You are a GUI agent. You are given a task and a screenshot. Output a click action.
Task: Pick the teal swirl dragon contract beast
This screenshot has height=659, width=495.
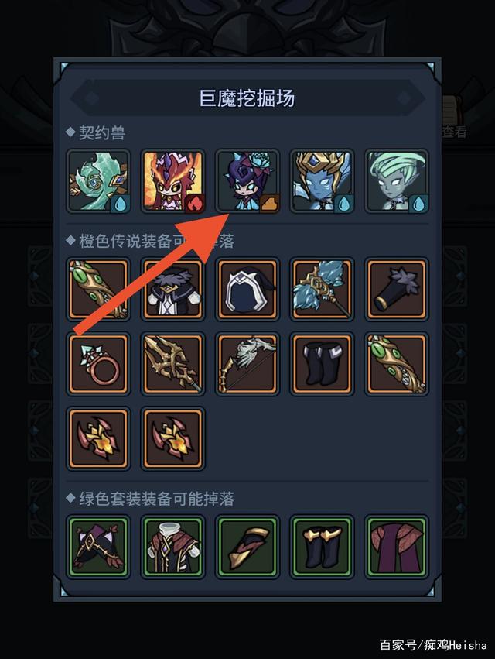99,181
